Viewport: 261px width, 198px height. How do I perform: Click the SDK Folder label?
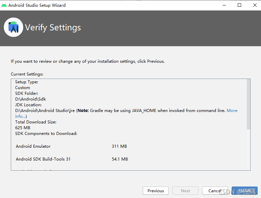(x=27, y=93)
